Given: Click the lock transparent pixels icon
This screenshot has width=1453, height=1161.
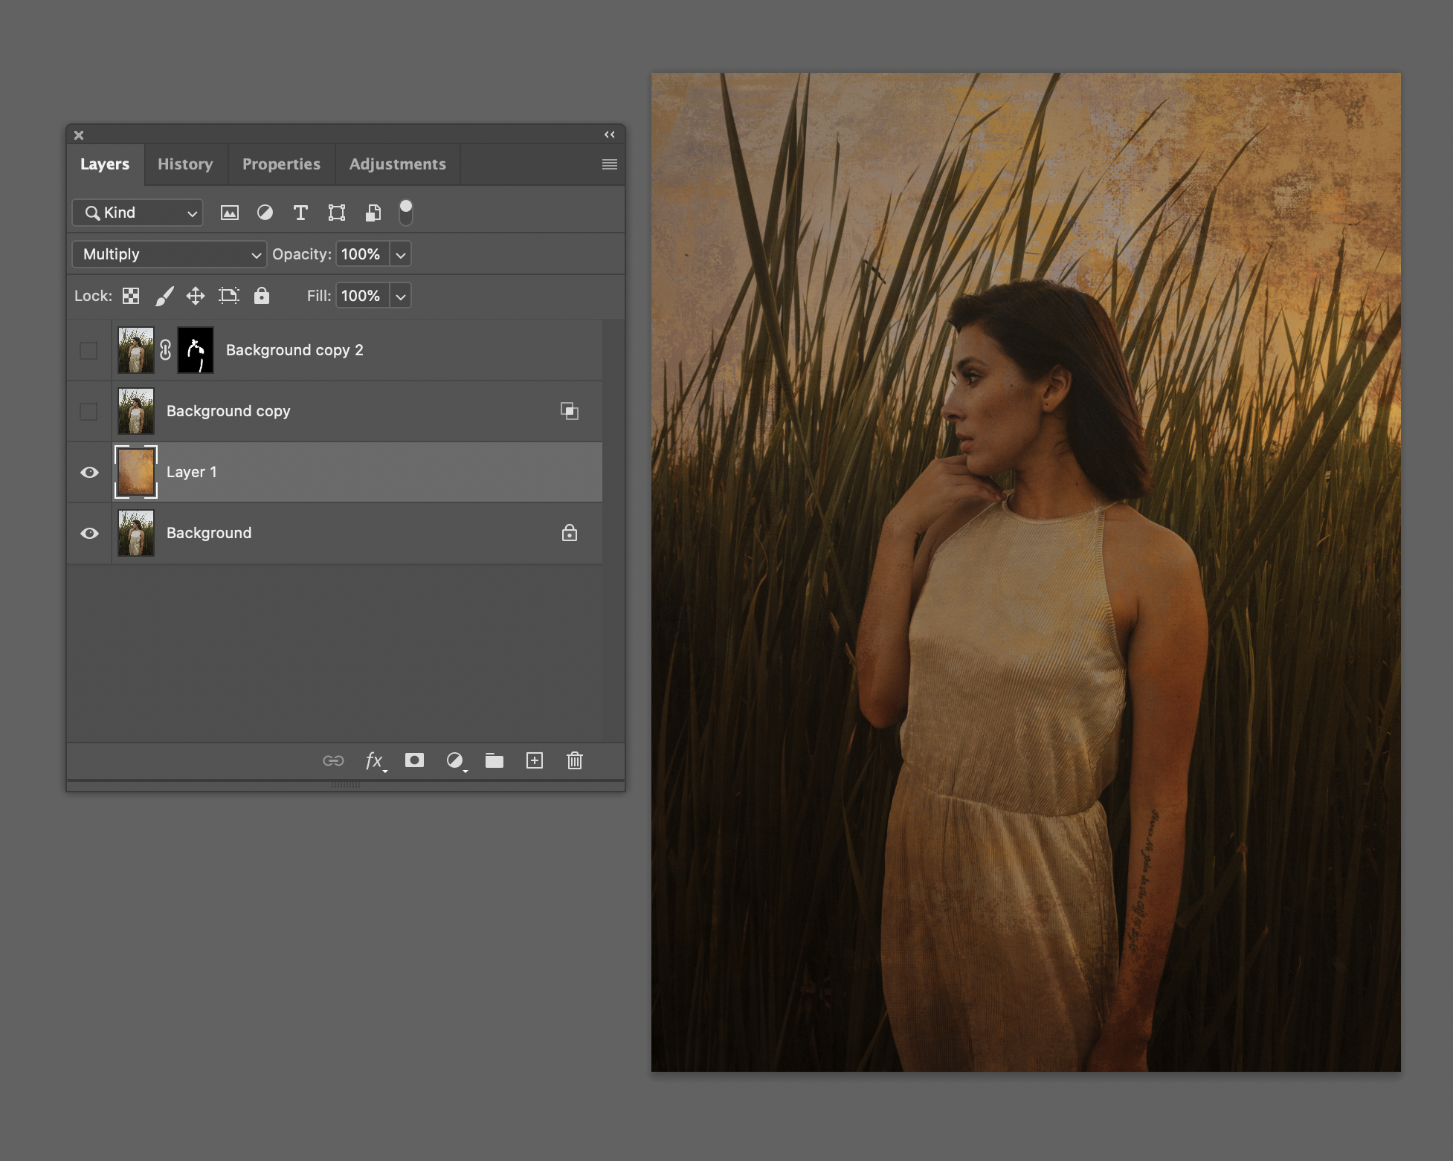Looking at the screenshot, I should [x=131, y=296].
